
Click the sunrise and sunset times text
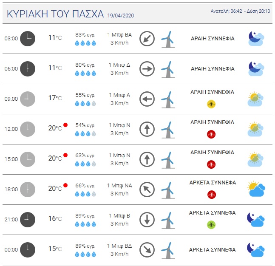pyautogui.click(x=240, y=11)
